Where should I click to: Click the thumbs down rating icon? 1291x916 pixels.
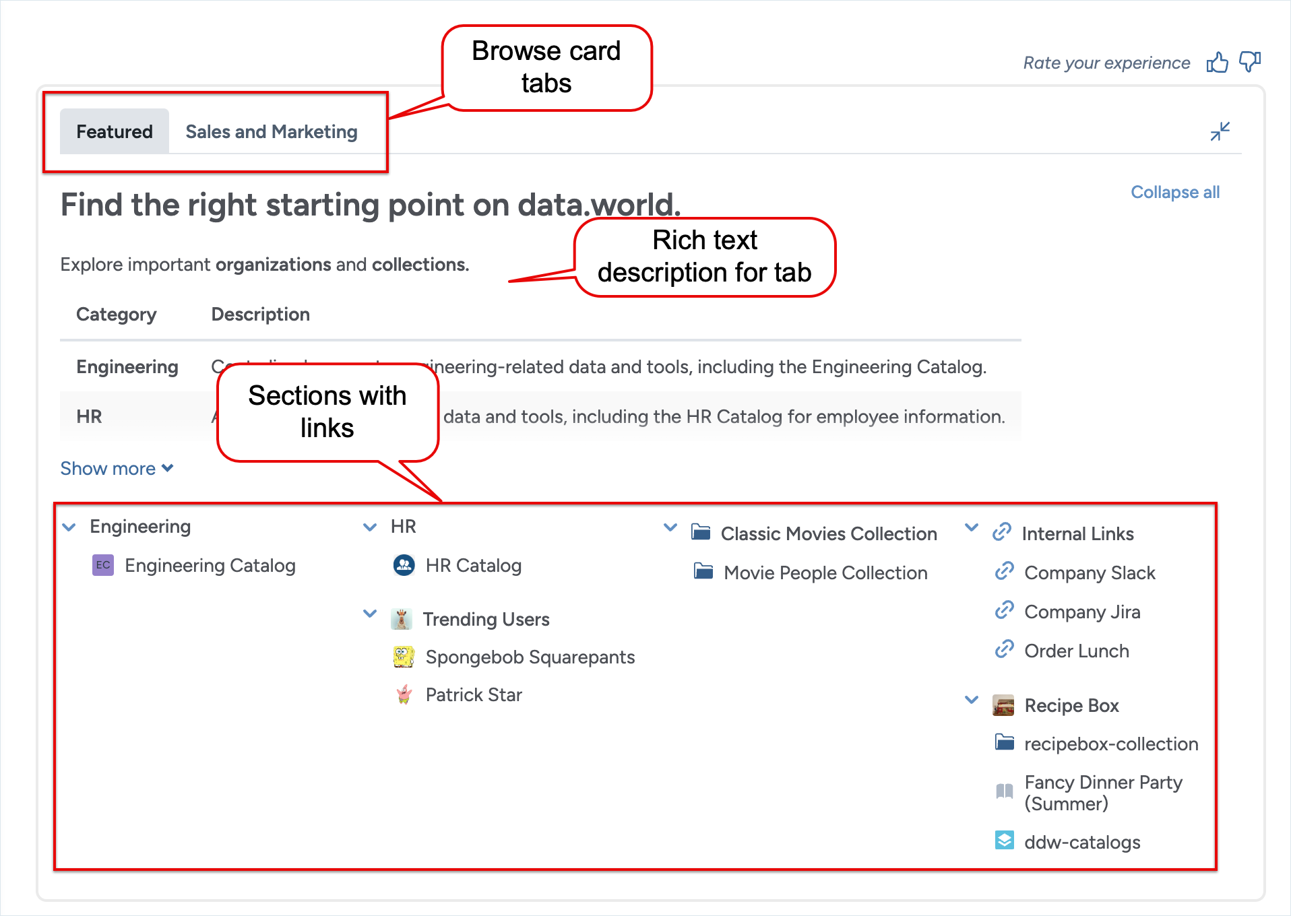coord(1250,62)
